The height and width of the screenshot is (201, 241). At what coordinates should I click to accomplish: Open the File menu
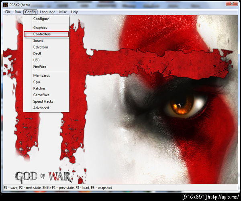(x=8, y=12)
